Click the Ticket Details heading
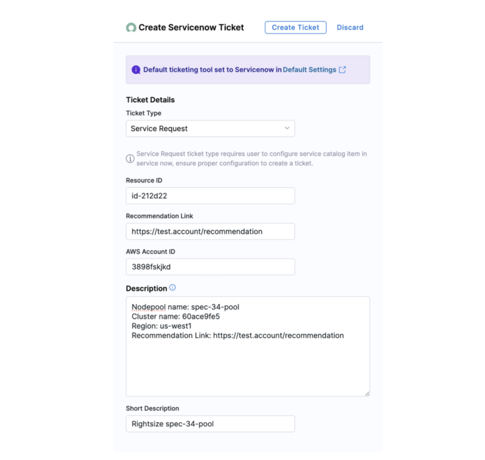485x460 pixels. [x=150, y=100]
